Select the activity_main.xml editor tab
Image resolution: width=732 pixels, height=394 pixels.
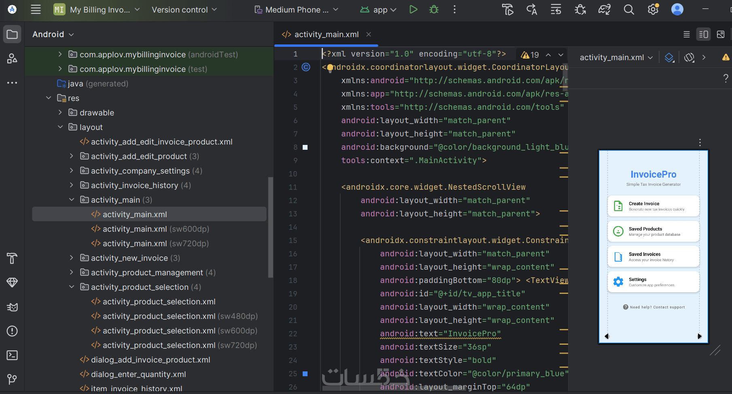tap(326, 35)
